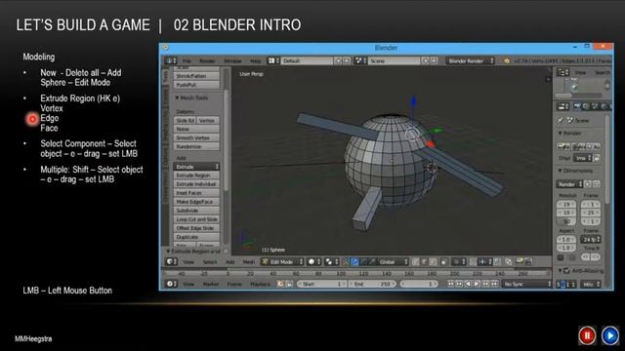This screenshot has height=351, width=625.
Task: Click the screen layout browse icon beside Default
Action: coord(272,60)
